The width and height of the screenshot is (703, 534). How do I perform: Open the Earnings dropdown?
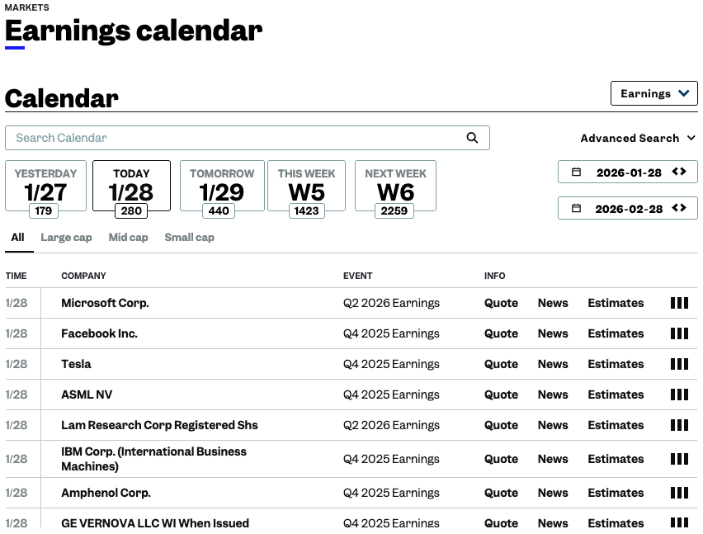pos(654,93)
